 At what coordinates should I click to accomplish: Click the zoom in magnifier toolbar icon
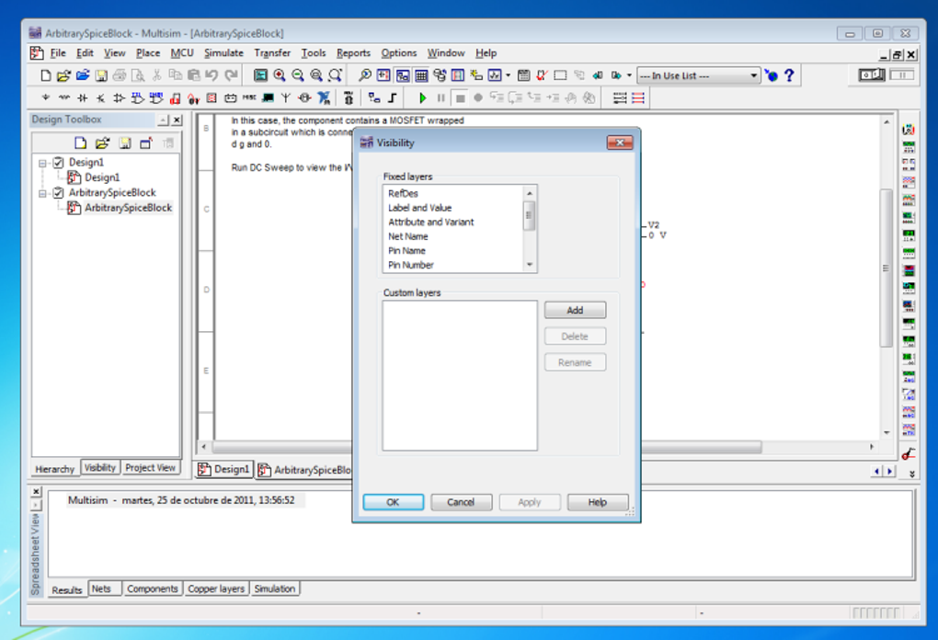(280, 75)
